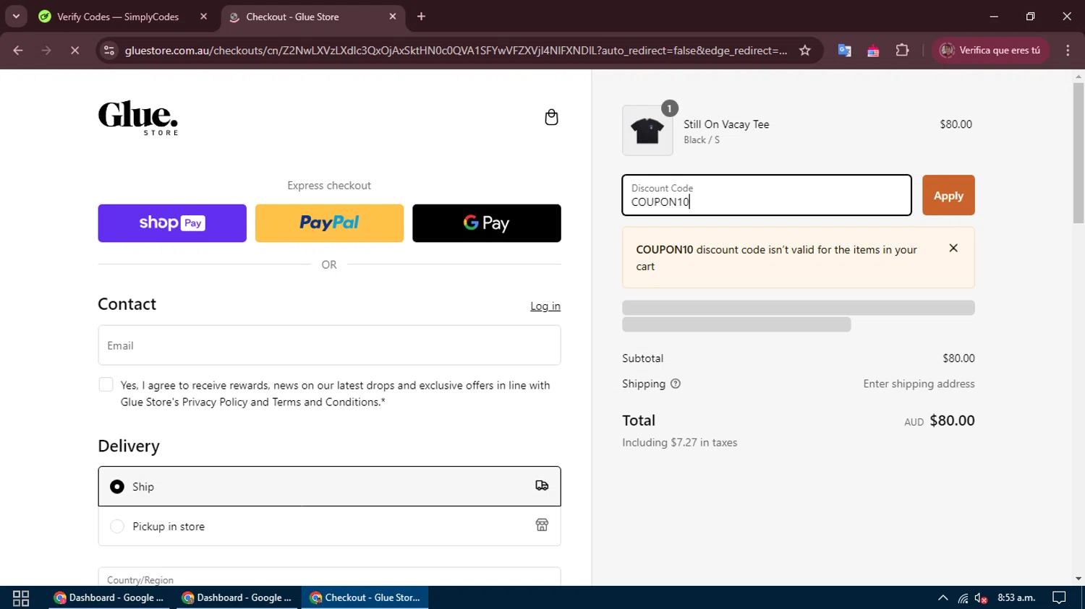Open a new browser tab
Viewport: 1085px width, 609px height.
(x=421, y=16)
